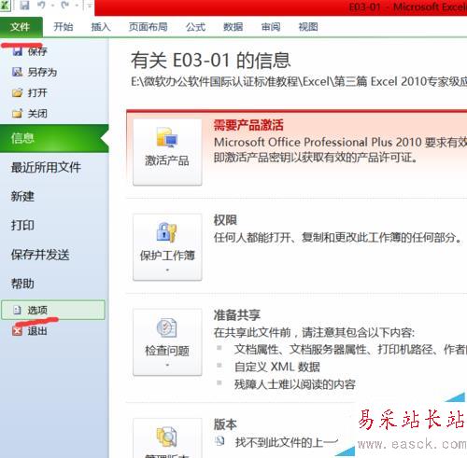Click the Redo arrow in quick access toolbar

pyautogui.click(x=64, y=6)
